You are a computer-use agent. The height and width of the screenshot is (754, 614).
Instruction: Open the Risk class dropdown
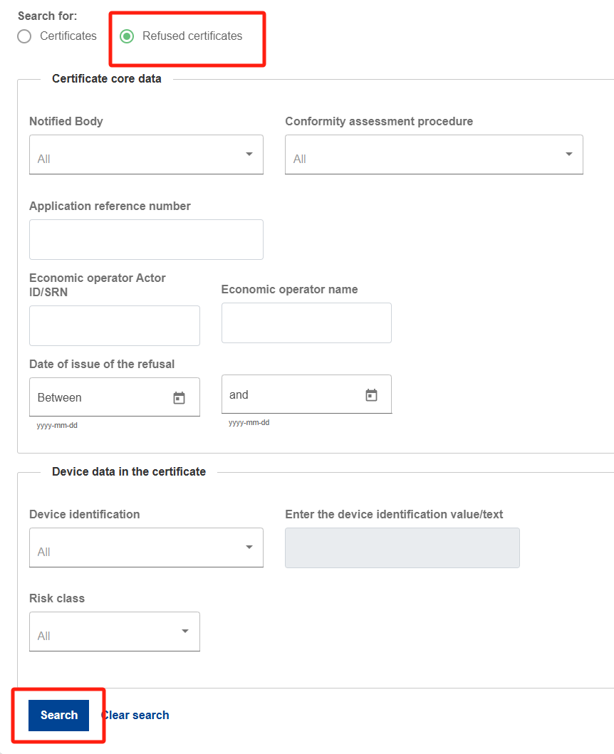coord(115,632)
